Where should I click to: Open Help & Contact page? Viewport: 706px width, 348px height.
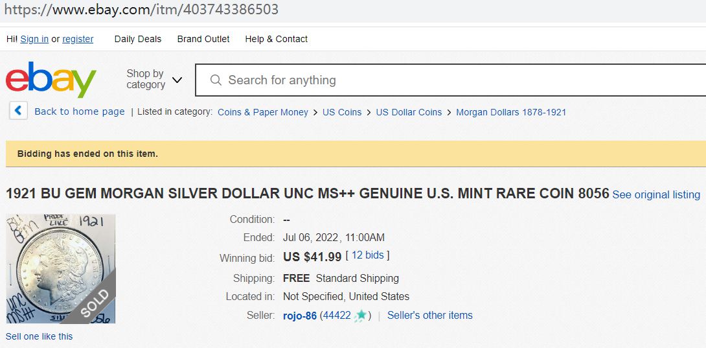coord(276,39)
